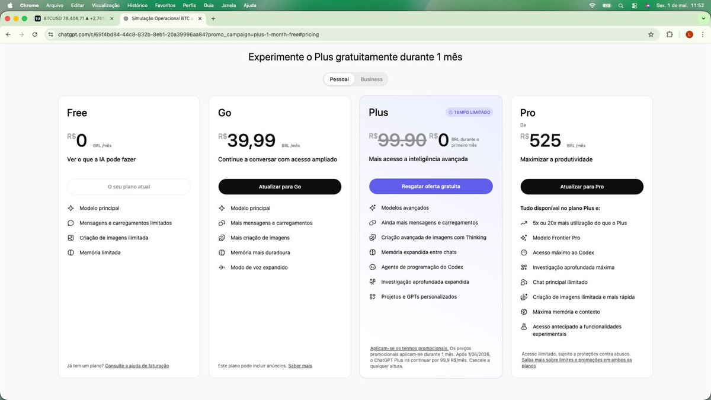
Task: Click the red L profile avatar
Action: point(689,34)
